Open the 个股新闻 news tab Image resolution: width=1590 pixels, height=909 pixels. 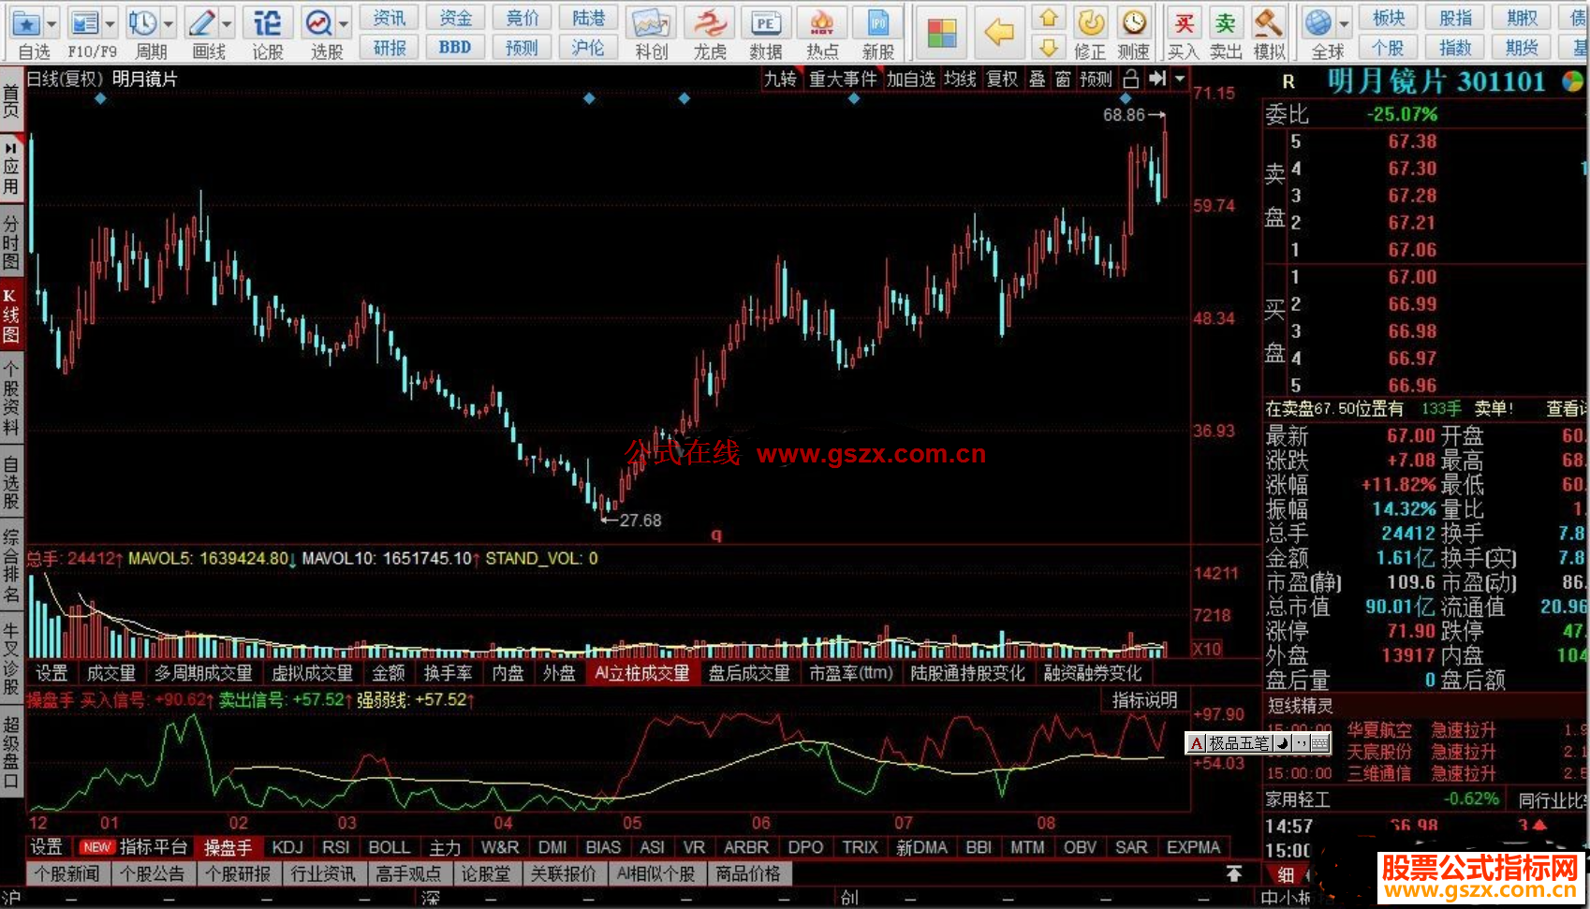coord(67,873)
